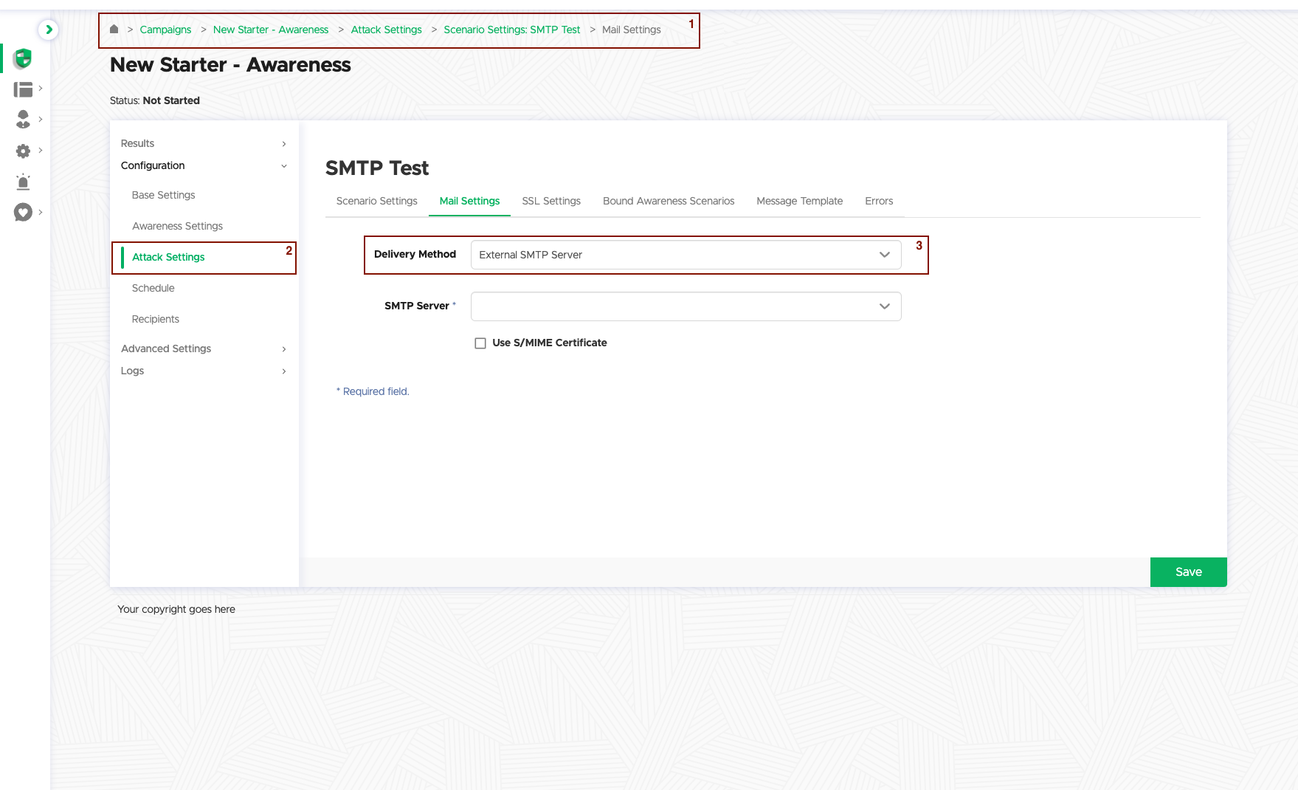
Task: Expand the Logs section
Action: (x=204, y=371)
